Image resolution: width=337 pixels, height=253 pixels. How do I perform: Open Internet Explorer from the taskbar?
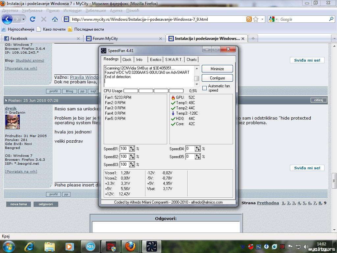pyautogui.click(x=29, y=246)
